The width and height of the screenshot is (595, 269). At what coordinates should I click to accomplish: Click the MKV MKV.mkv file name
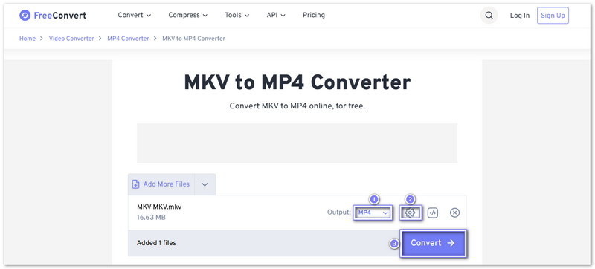pyautogui.click(x=159, y=207)
